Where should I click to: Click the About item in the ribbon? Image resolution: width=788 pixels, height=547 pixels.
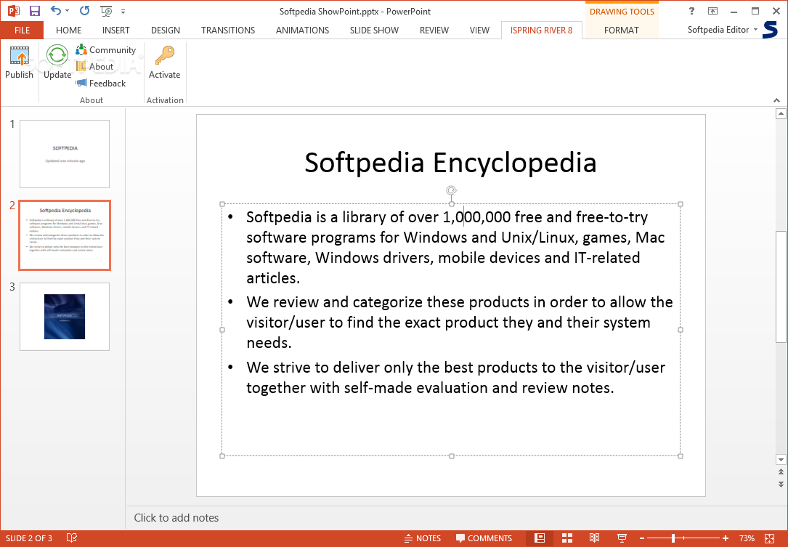tap(95, 66)
